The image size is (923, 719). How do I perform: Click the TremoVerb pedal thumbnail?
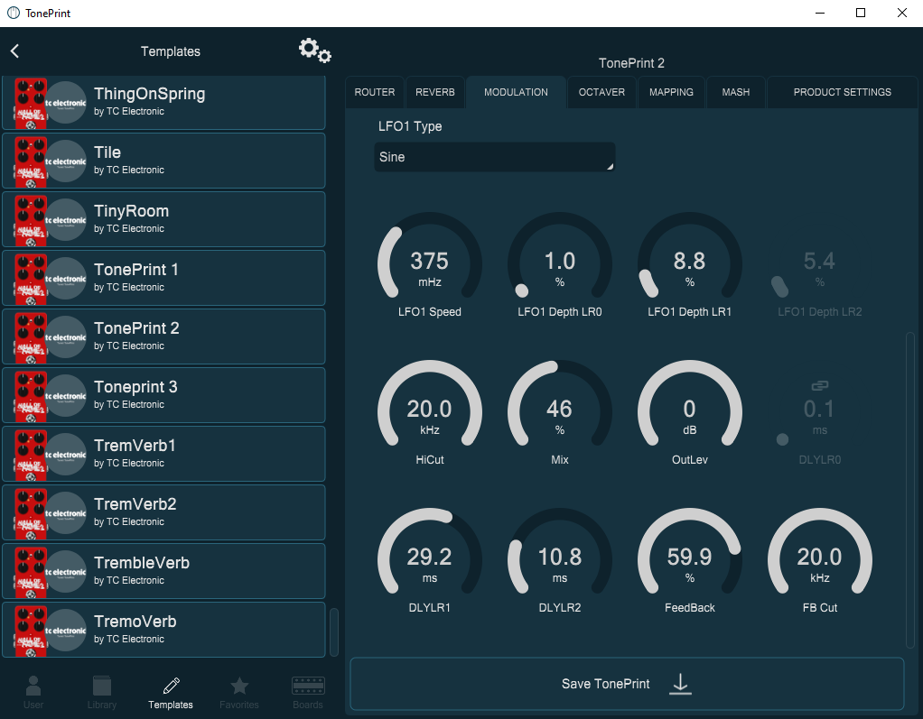coord(31,631)
